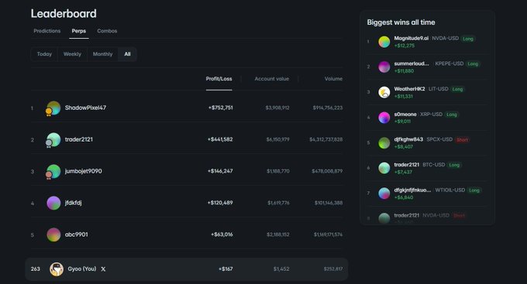Image resolution: width=527 pixels, height=284 pixels.
Task: Click the +$11,331 win amount
Action: pyautogui.click(x=403, y=97)
